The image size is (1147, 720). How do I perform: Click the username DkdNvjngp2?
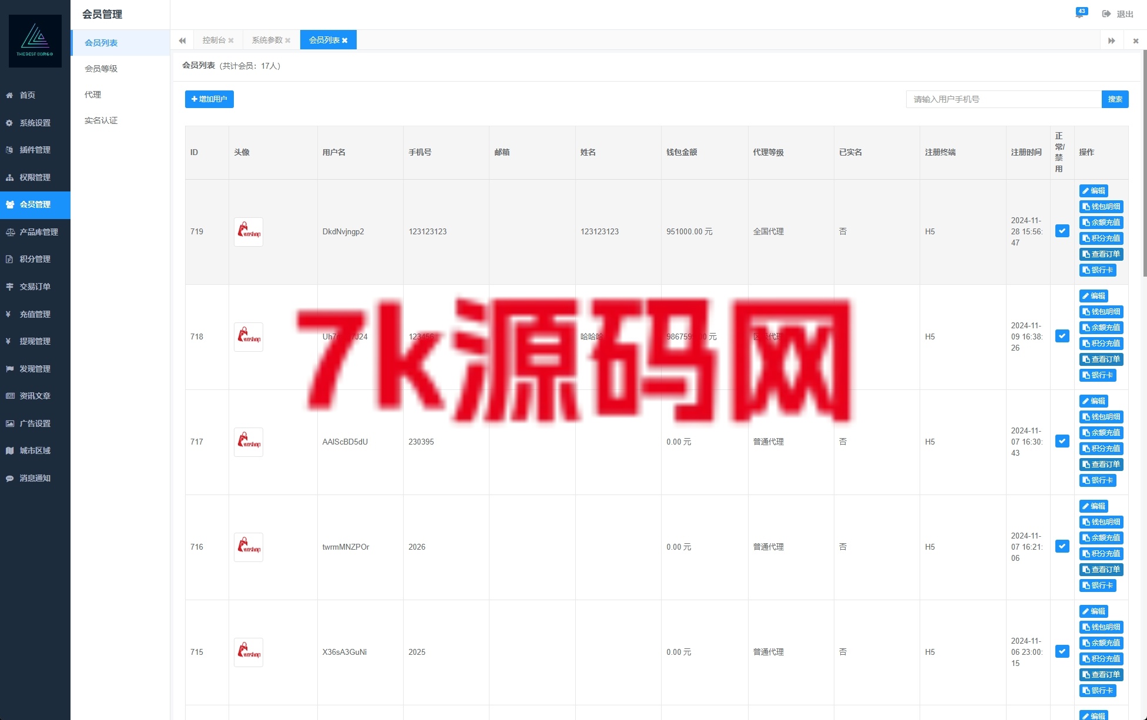click(x=343, y=231)
